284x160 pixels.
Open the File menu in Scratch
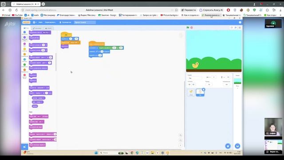[x=40, y=22]
